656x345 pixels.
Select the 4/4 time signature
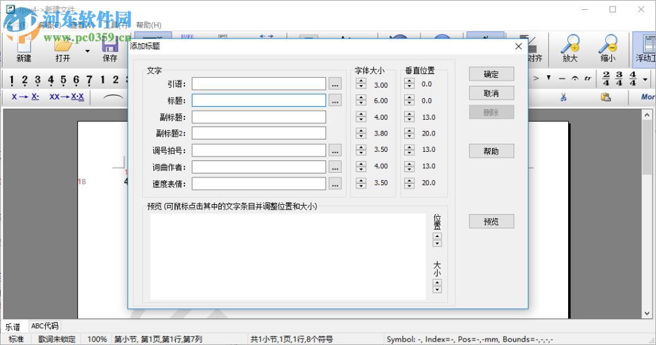[632, 79]
